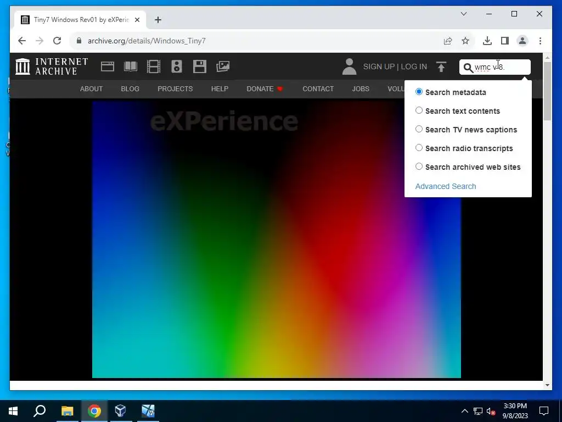The width and height of the screenshot is (562, 422).
Task: Open Windows taskbar search
Action: (x=40, y=411)
